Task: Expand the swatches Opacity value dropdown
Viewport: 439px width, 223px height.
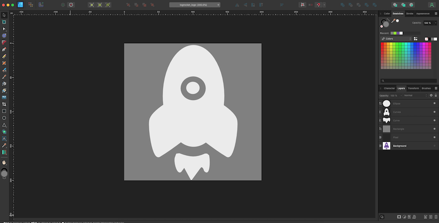Action: coord(436,23)
